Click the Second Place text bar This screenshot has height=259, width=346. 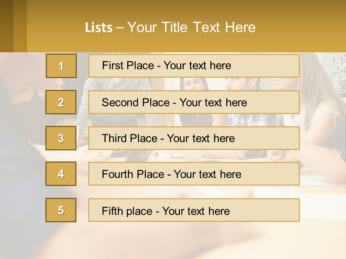[194, 102]
